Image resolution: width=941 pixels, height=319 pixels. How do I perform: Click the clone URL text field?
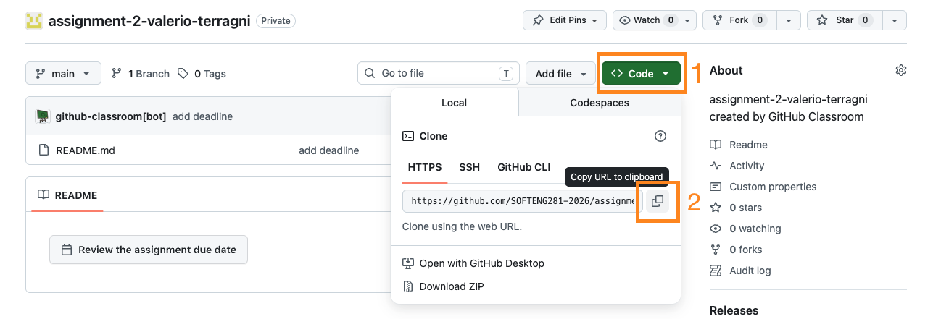pyautogui.click(x=523, y=201)
